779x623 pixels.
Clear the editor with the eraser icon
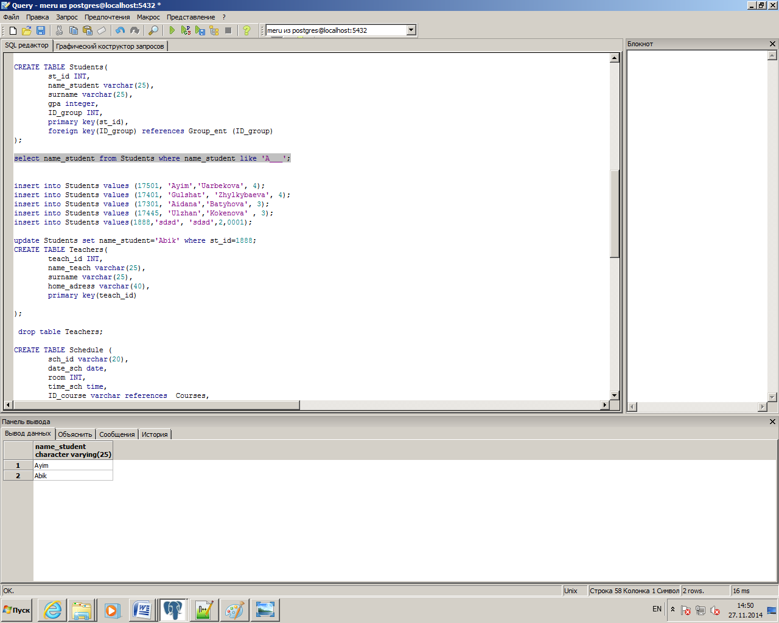tap(102, 30)
